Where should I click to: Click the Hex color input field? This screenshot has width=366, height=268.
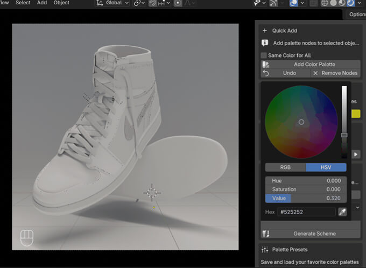click(x=306, y=212)
